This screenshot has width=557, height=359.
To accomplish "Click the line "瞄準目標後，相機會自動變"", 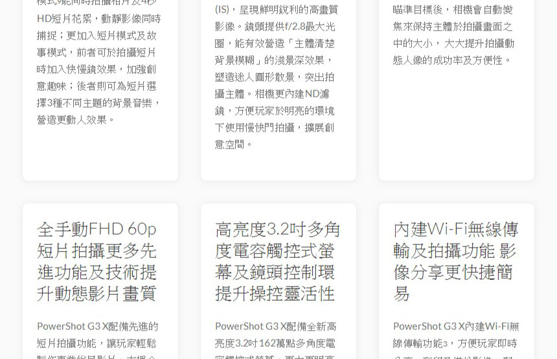I will coord(453,10).
